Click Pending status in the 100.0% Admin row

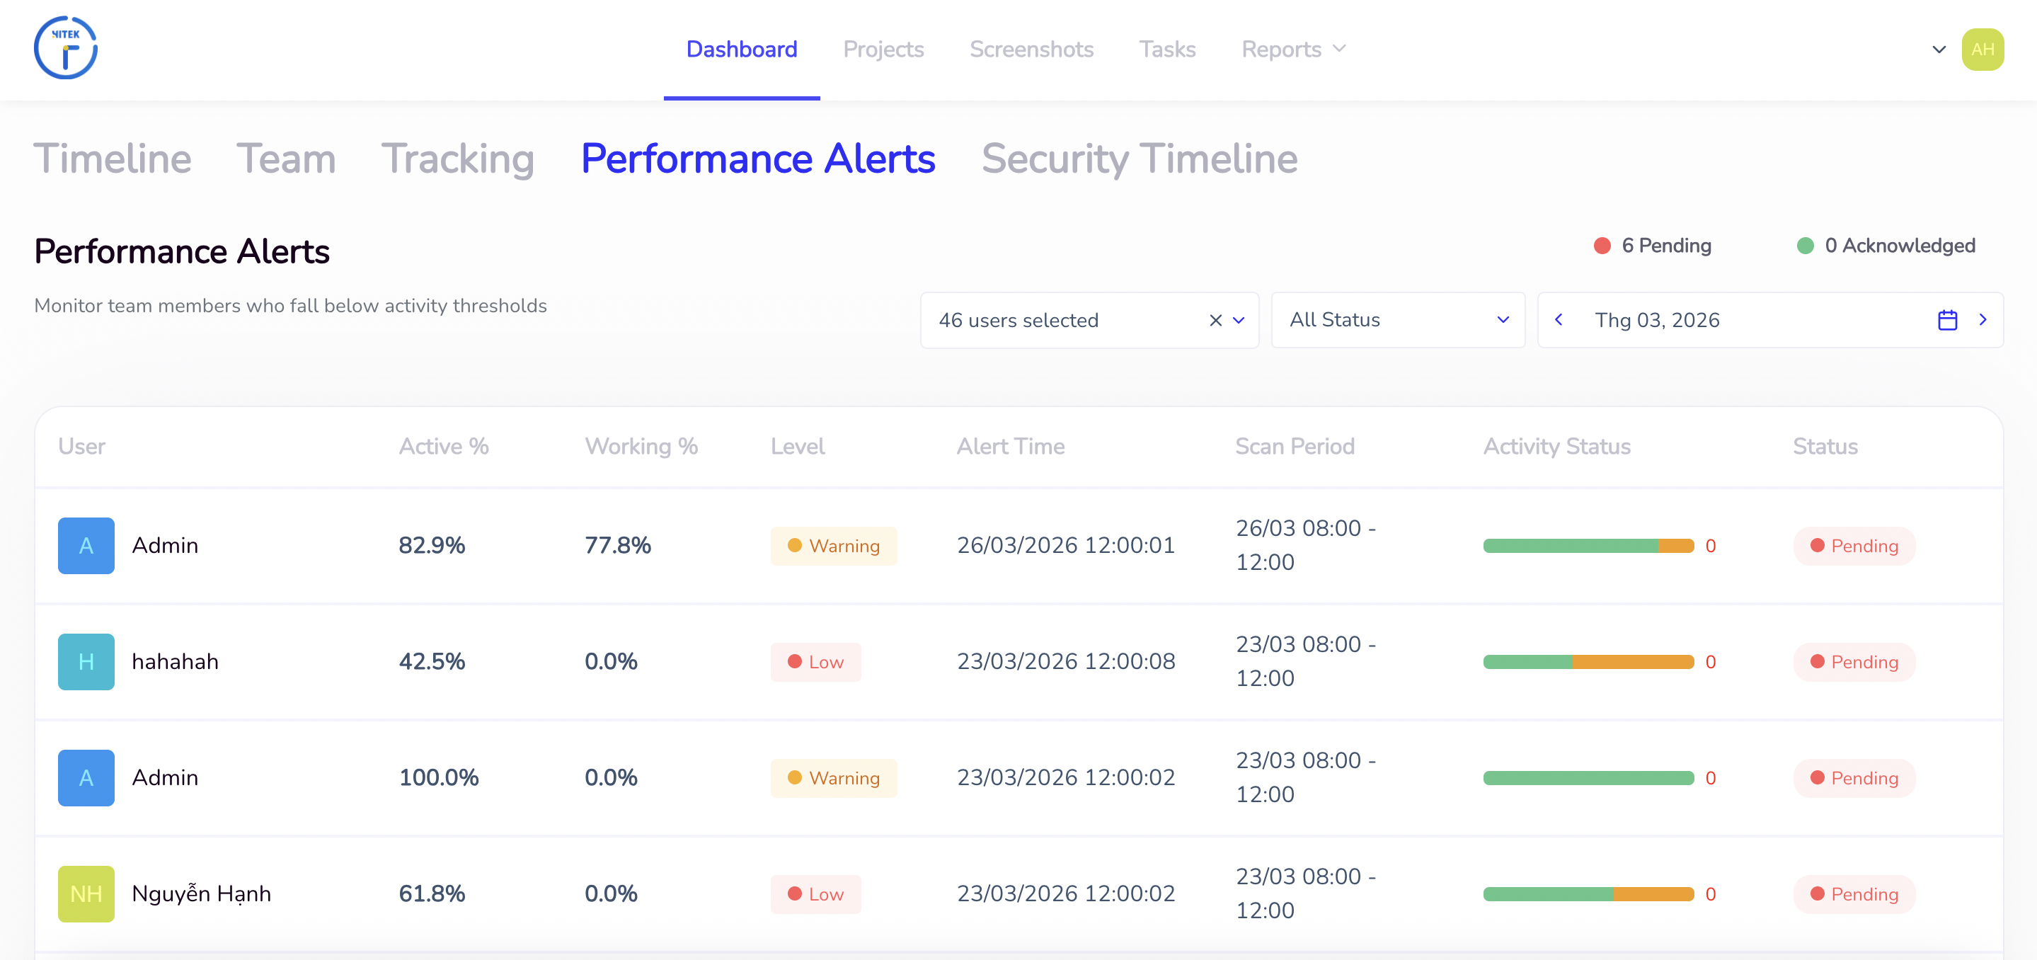tap(1854, 778)
